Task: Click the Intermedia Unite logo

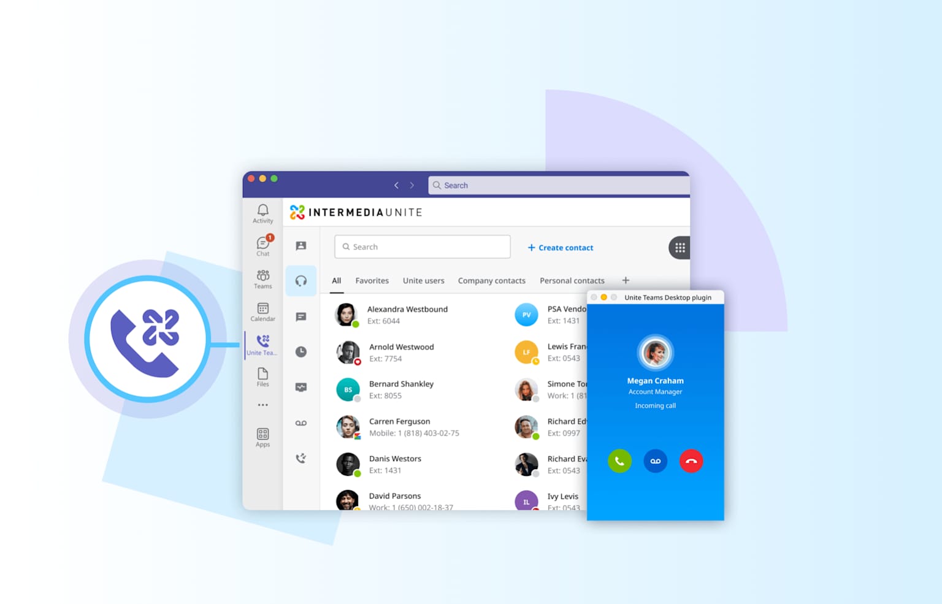Action: (x=356, y=212)
